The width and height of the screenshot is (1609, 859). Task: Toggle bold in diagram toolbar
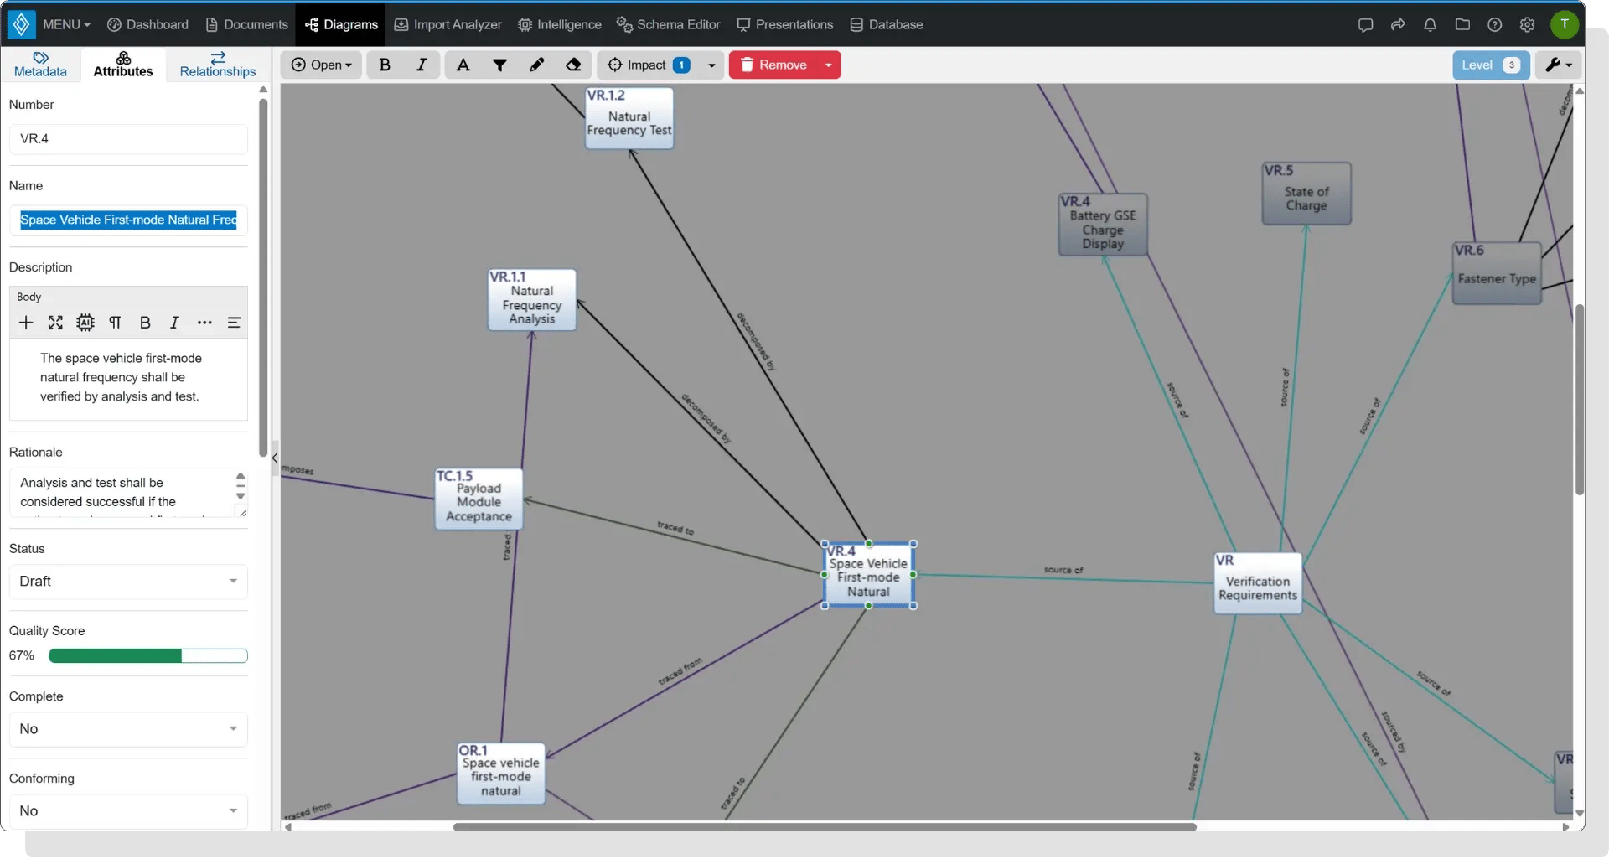[385, 65]
